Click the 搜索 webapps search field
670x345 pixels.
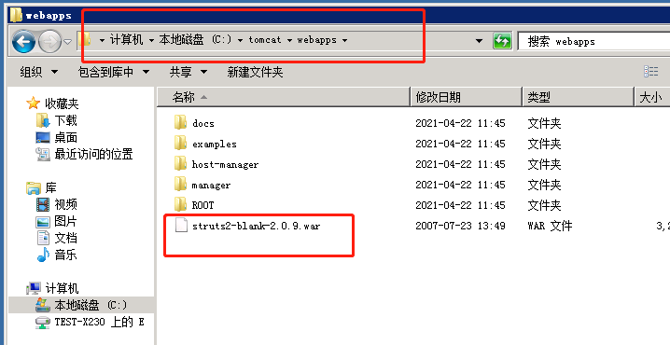click(593, 41)
